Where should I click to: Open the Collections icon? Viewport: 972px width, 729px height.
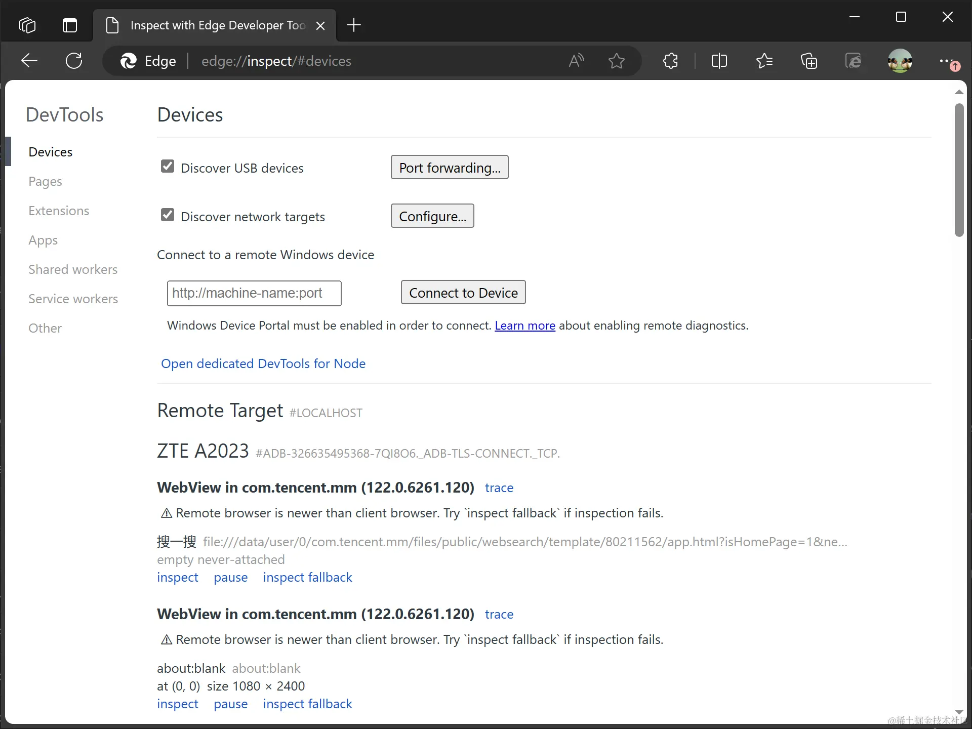point(808,61)
